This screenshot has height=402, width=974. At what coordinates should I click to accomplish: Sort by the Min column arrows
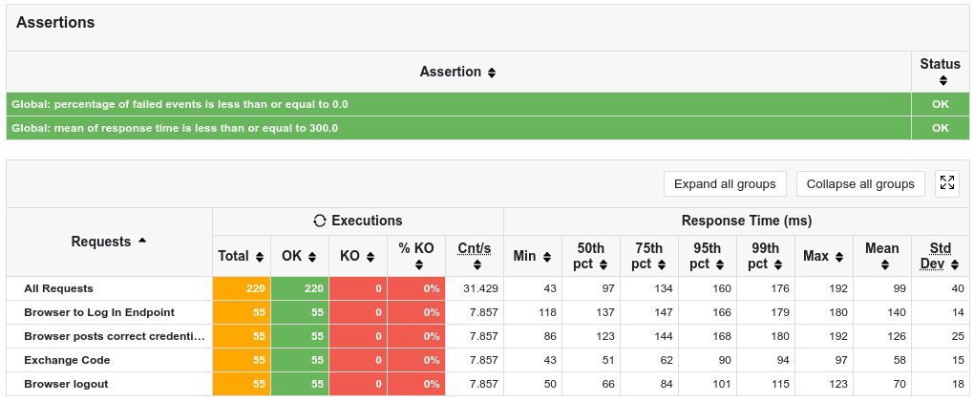(x=547, y=256)
